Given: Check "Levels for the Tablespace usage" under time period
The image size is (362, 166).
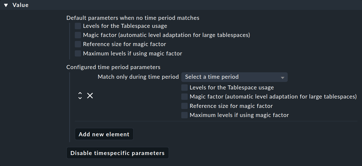Looking at the screenshot, I should [x=184, y=87].
